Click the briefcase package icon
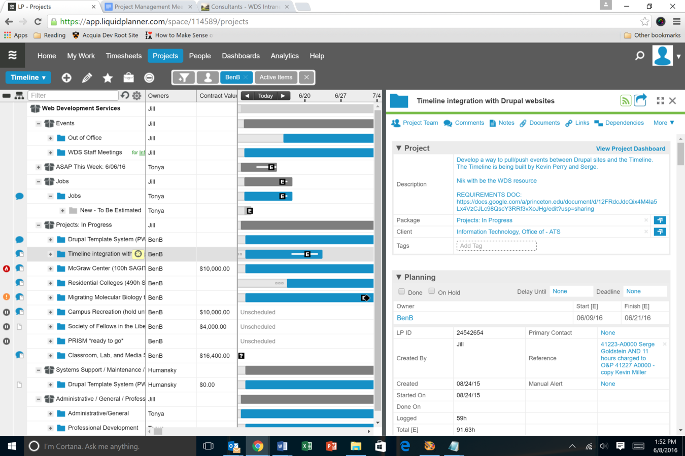The image size is (685, 456). click(x=128, y=78)
